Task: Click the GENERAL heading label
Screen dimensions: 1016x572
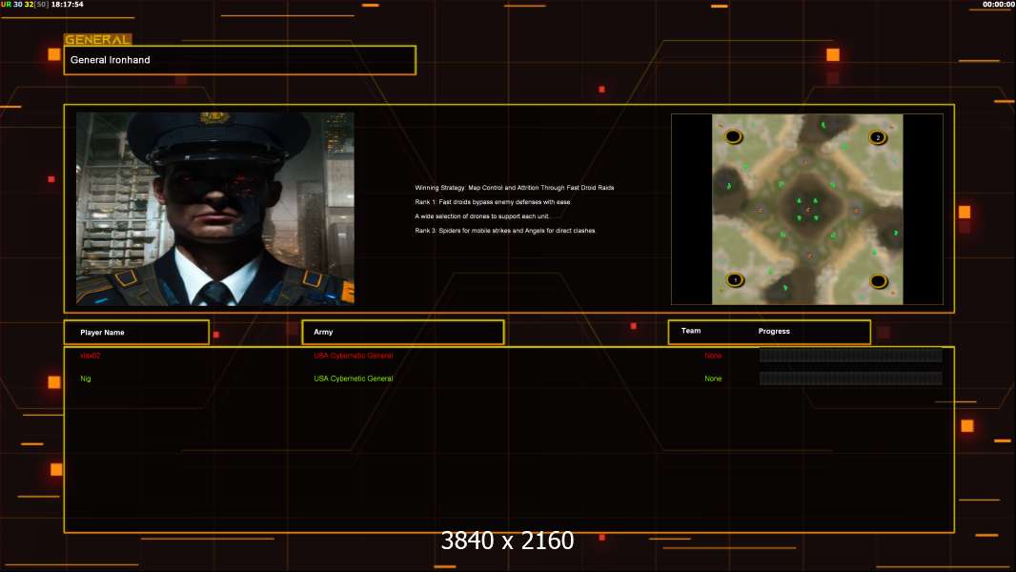Action: click(x=98, y=39)
